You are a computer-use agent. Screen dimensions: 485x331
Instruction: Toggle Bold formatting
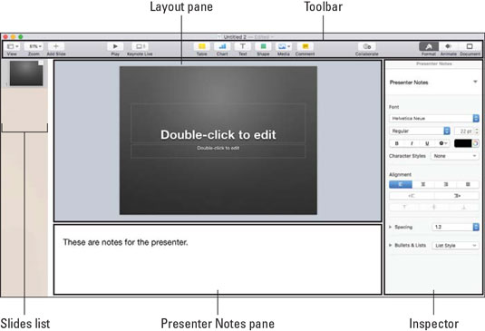(x=397, y=143)
